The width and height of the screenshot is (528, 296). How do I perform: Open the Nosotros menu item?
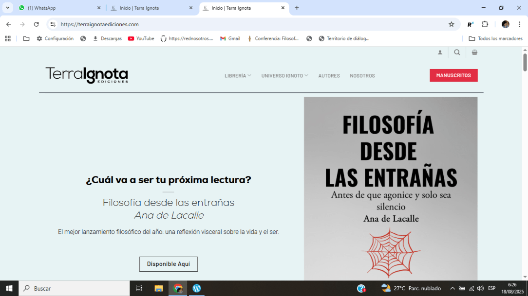pyautogui.click(x=362, y=76)
